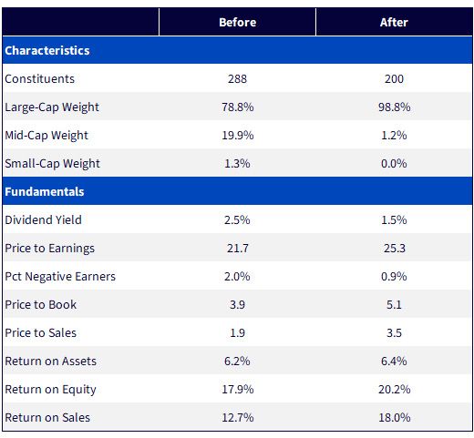Click the Small-Cap Weight After value 0.0%

point(394,163)
